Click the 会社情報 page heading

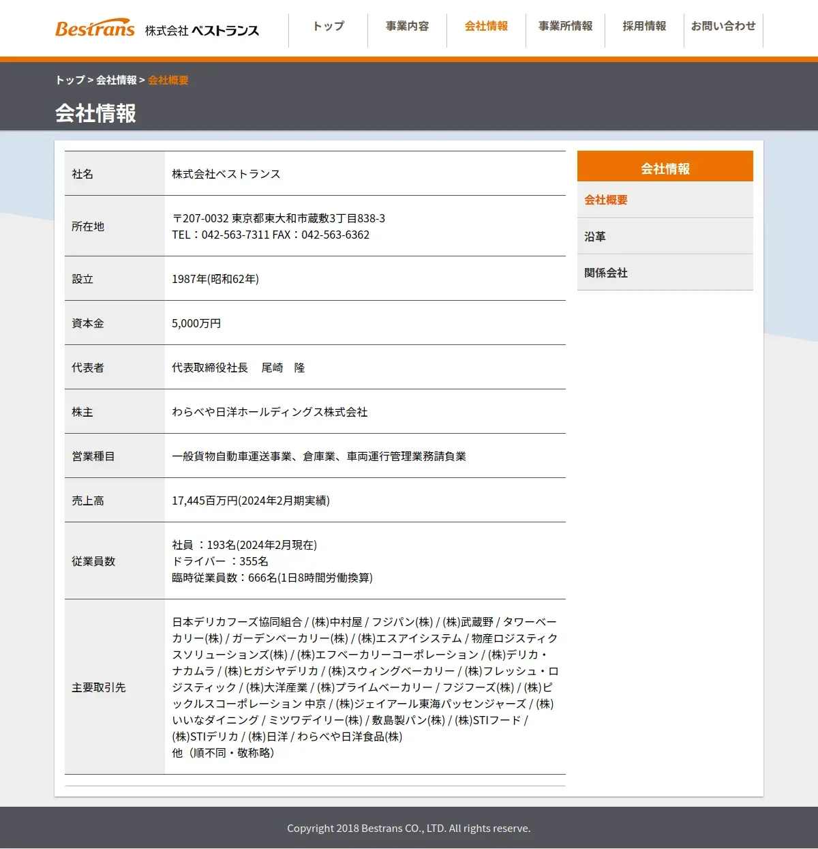click(95, 113)
